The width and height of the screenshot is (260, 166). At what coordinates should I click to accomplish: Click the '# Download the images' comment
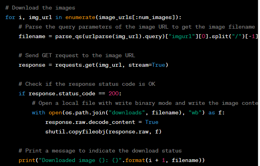pyautogui.click(x=40, y=8)
